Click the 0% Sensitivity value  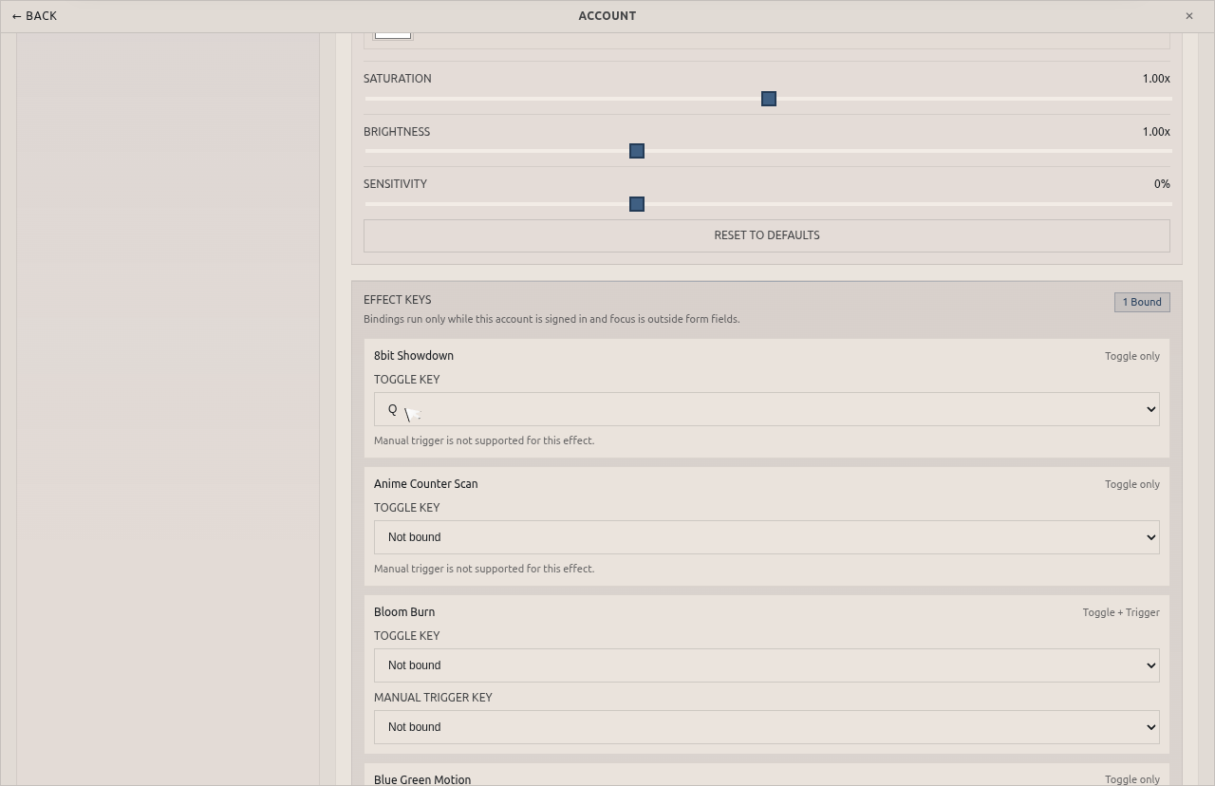click(1162, 183)
